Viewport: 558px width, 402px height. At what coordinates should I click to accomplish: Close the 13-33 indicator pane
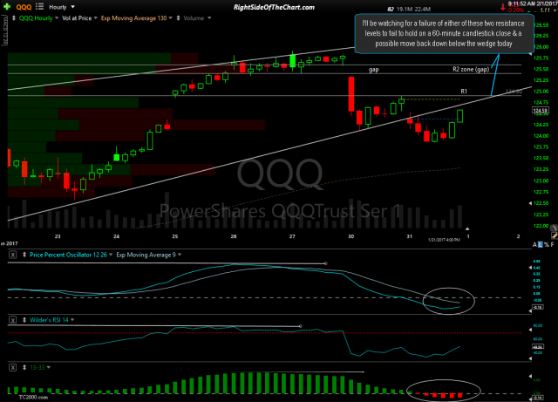point(12,367)
